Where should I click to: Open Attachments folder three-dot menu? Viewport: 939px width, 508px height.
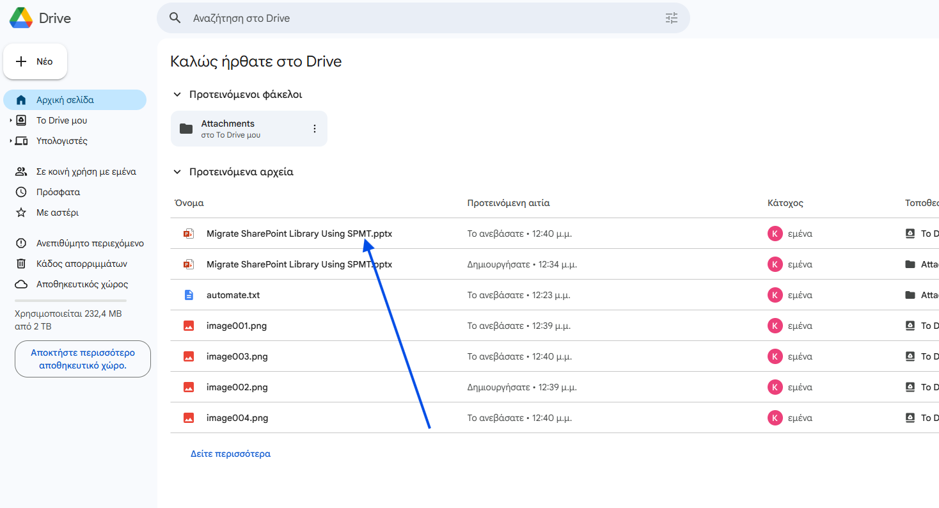[314, 129]
